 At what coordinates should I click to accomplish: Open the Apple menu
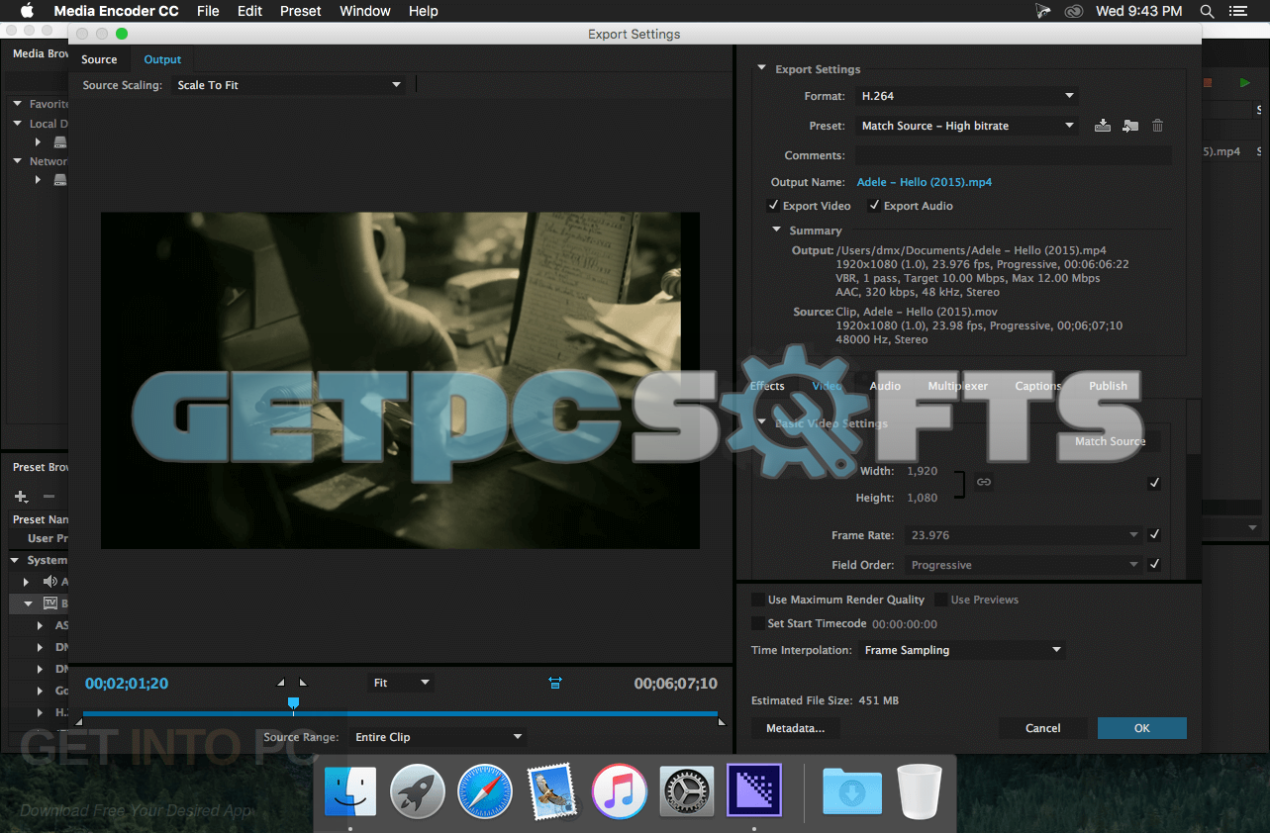(x=27, y=11)
